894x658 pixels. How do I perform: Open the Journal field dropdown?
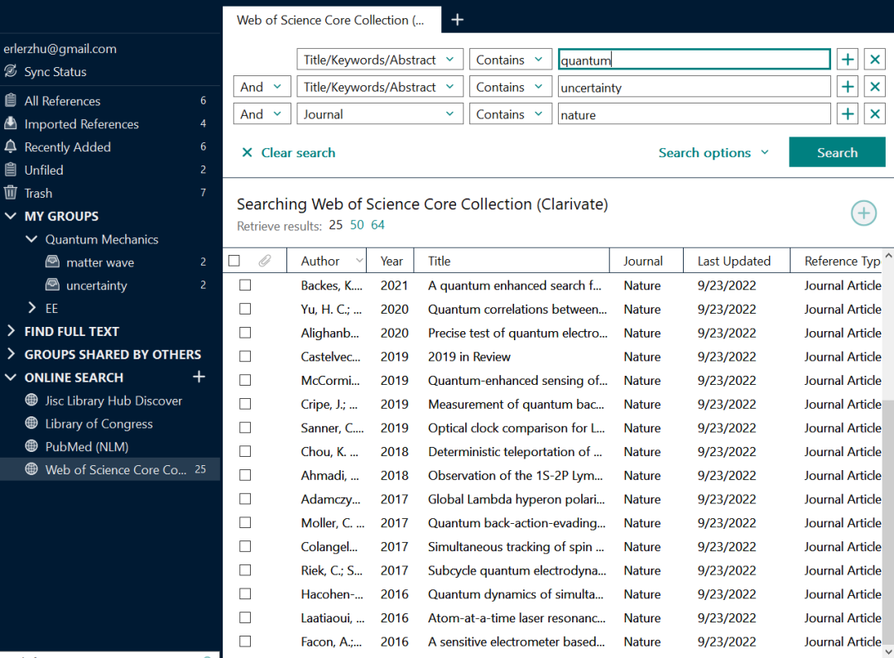[x=380, y=114]
